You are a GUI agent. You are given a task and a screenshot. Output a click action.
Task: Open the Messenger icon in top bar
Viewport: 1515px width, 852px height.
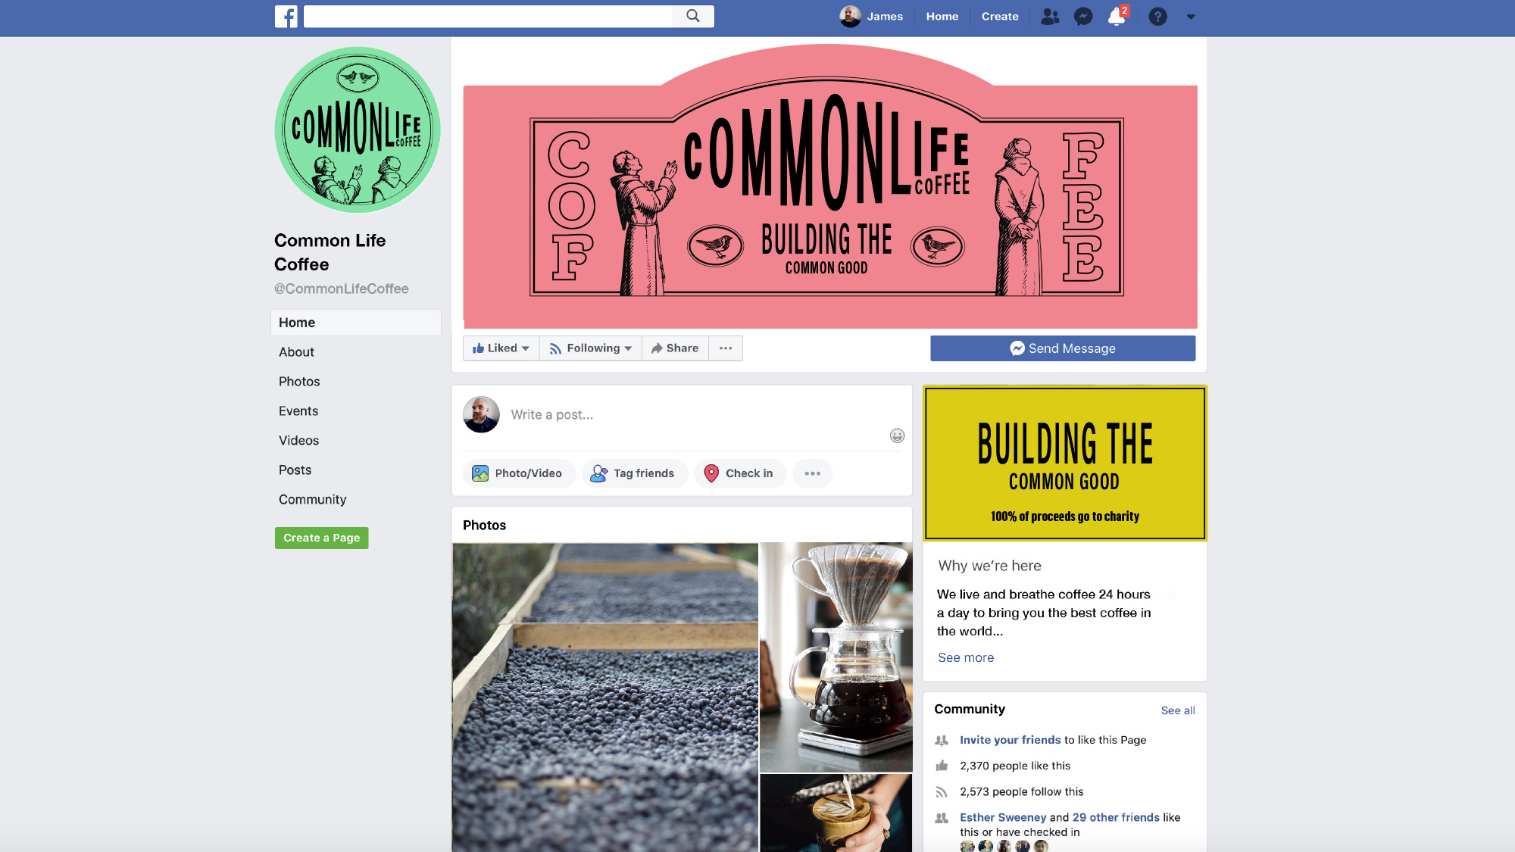click(x=1083, y=16)
